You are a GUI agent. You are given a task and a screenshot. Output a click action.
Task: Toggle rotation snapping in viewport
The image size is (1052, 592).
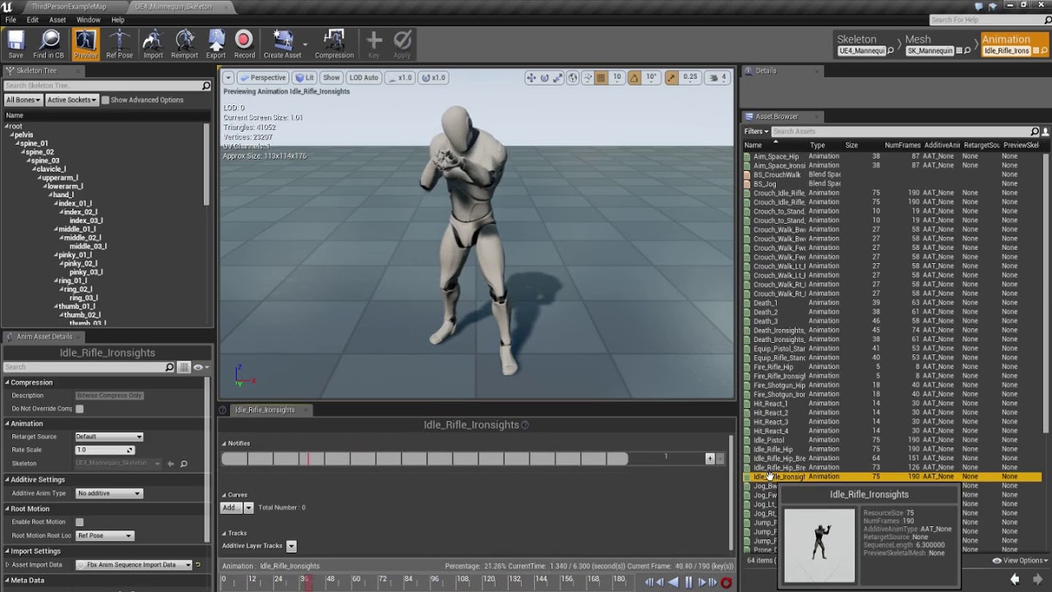(x=634, y=77)
